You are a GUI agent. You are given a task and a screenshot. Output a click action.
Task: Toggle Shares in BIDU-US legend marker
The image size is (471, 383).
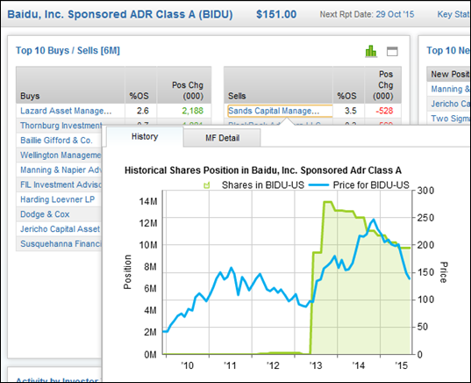207,185
